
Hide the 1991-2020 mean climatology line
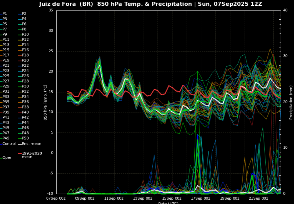(32, 155)
